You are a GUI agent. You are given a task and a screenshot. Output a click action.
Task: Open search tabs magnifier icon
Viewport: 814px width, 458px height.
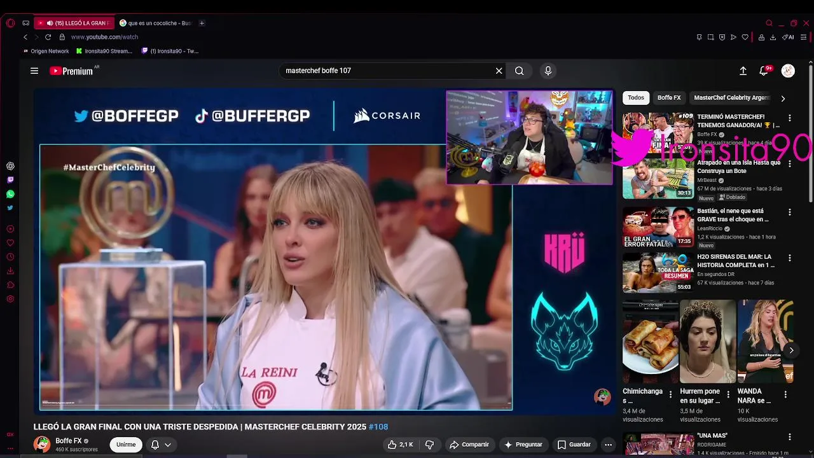tap(769, 23)
